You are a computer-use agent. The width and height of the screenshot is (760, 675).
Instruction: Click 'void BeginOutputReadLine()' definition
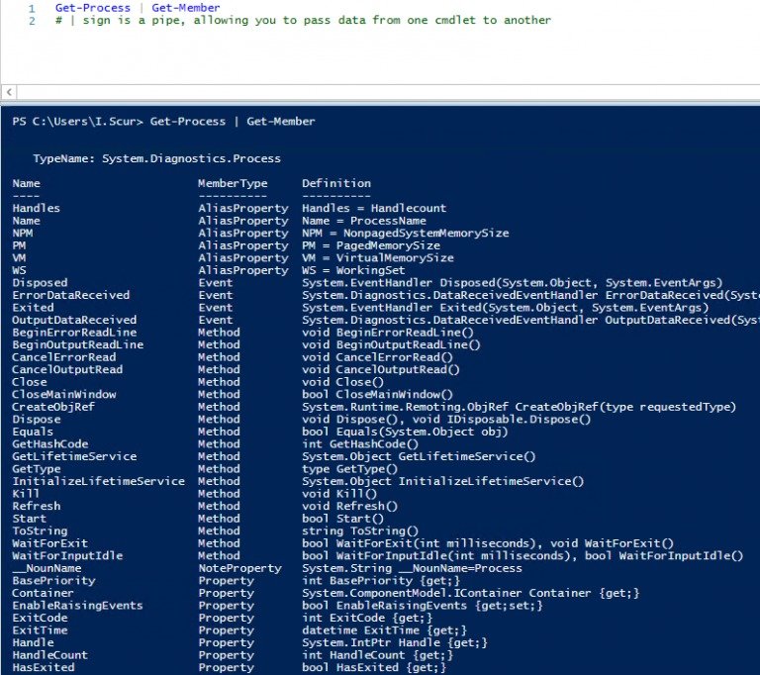coord(391,344)
